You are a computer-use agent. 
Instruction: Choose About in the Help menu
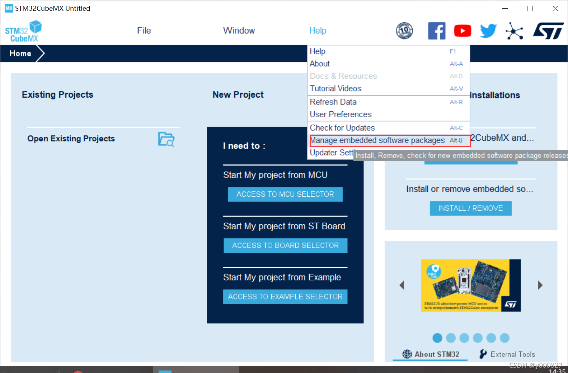[x=389, y=64]
